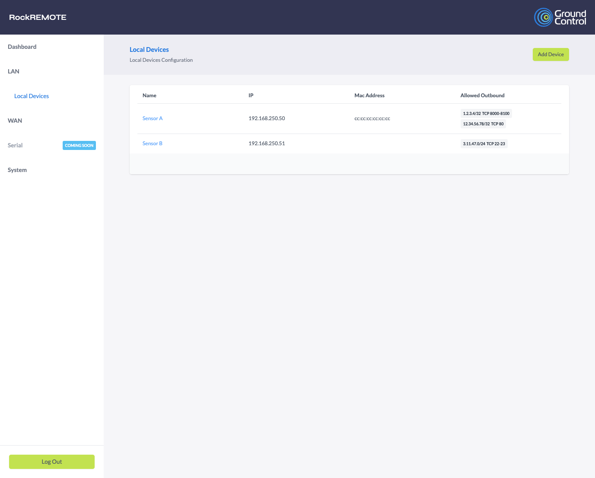Open the Dashboard menu item

(22, 47)
